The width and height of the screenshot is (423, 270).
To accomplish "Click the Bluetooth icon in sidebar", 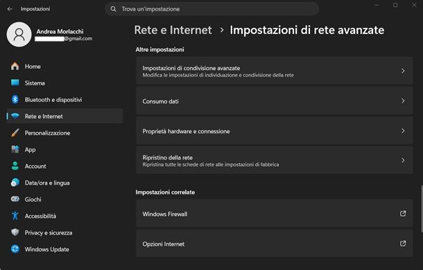I will (15, 99).
